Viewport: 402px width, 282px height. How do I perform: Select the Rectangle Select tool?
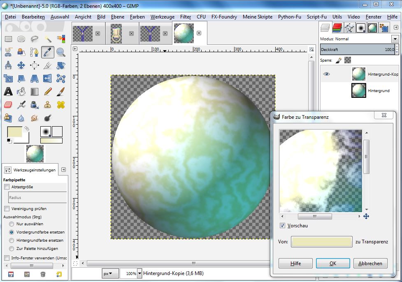8,39
